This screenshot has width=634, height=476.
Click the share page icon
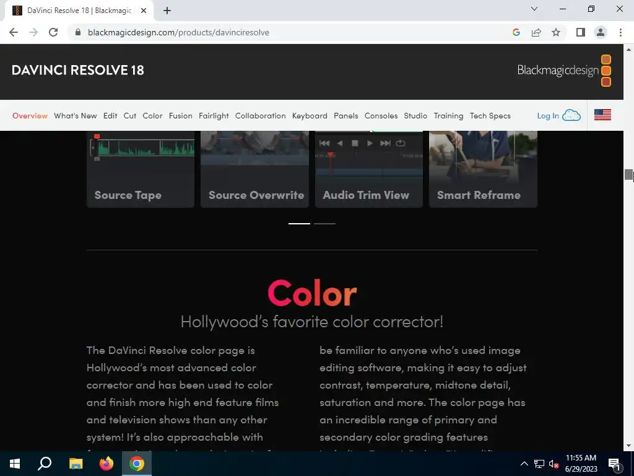536,32
